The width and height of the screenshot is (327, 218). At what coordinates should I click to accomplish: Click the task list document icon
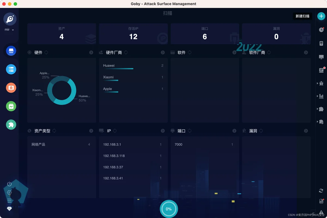pos(321,43)
